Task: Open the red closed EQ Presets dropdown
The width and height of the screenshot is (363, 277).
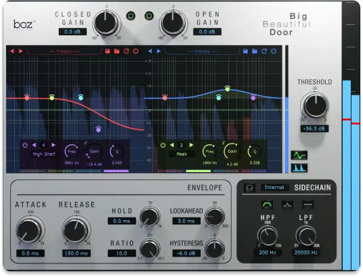Action: click(64, 51)
